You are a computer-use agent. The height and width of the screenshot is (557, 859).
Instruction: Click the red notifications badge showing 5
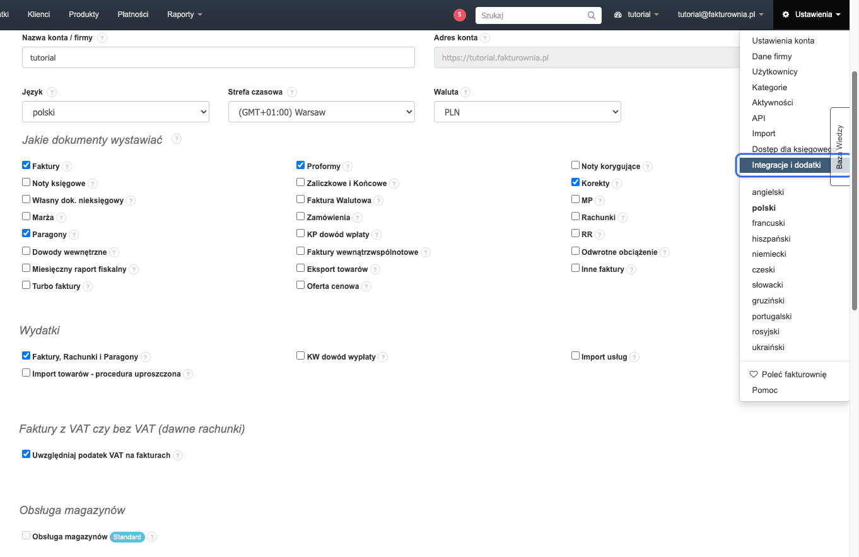coord(460,15)
